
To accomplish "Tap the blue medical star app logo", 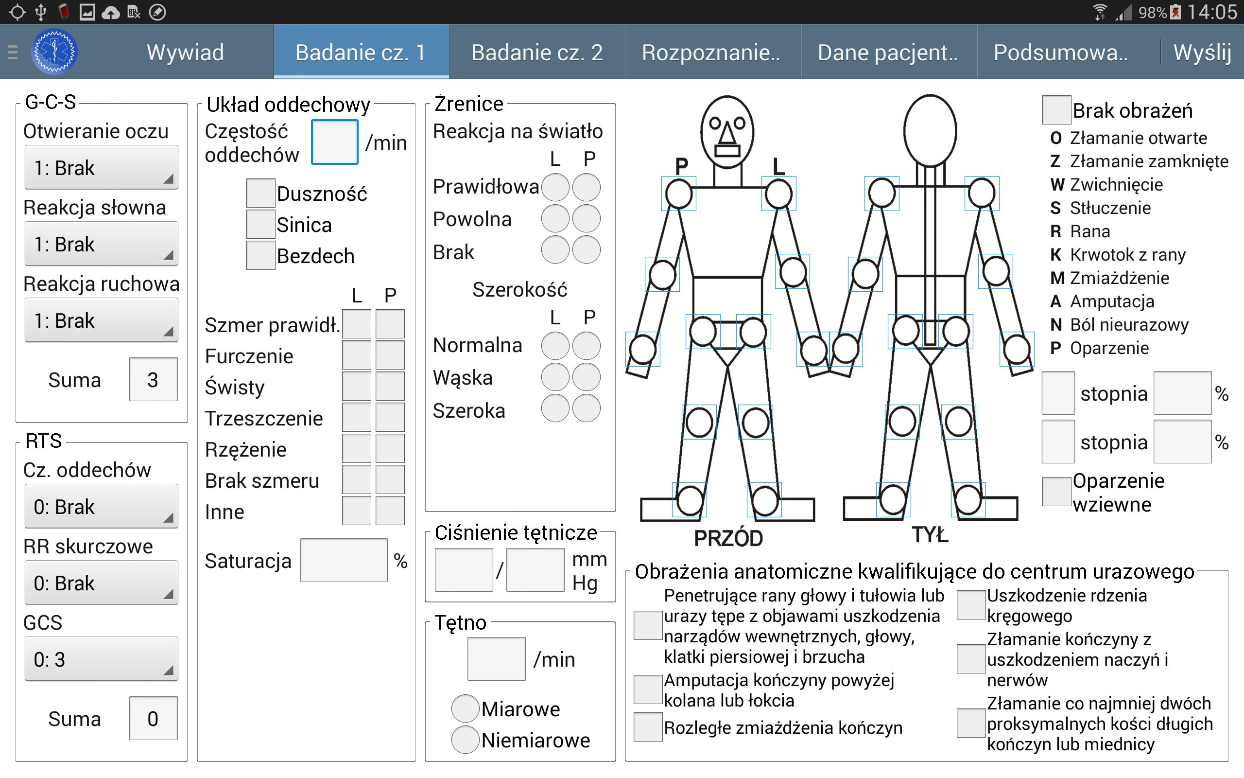I will tap(54, 52).
